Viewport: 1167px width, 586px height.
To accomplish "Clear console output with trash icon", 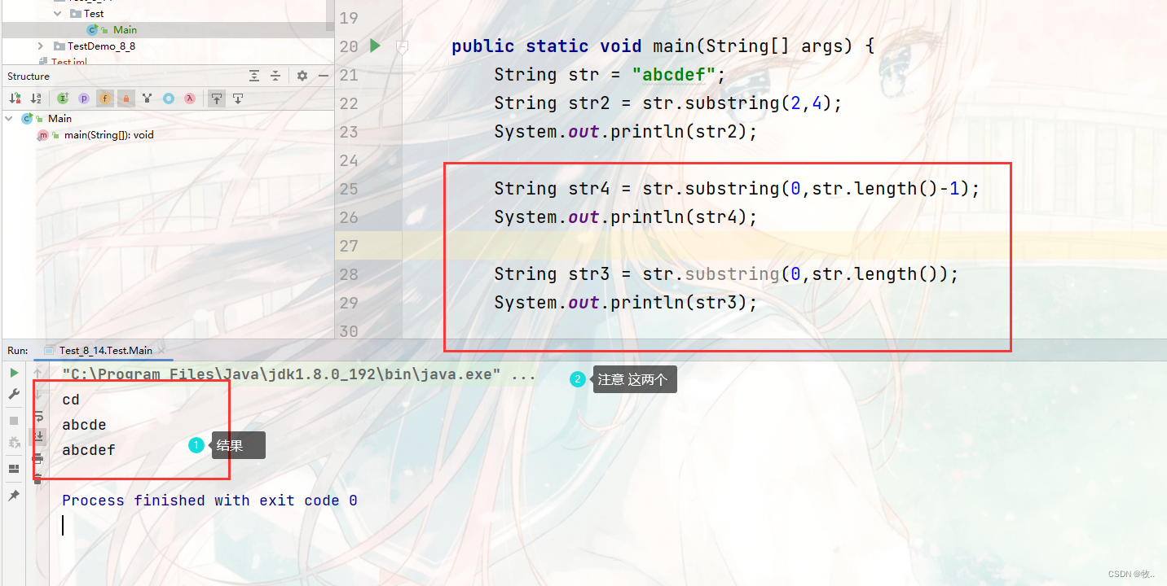I will tap(37, 479).
